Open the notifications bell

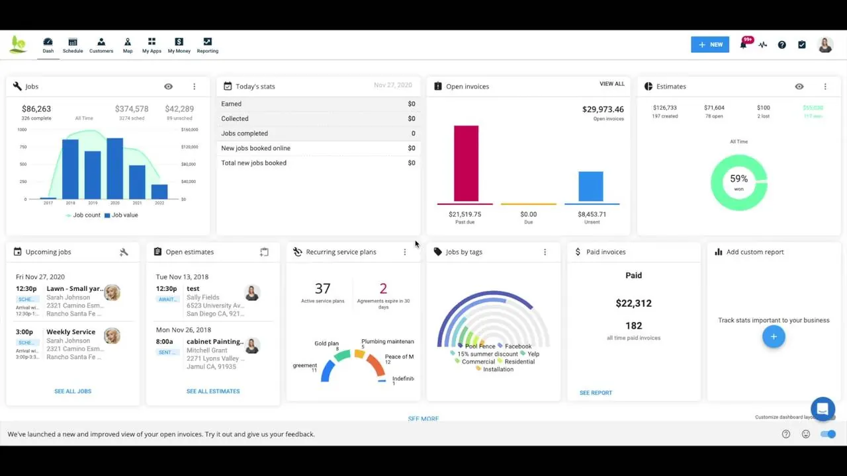pyautogui.click(x=744, y=44)
